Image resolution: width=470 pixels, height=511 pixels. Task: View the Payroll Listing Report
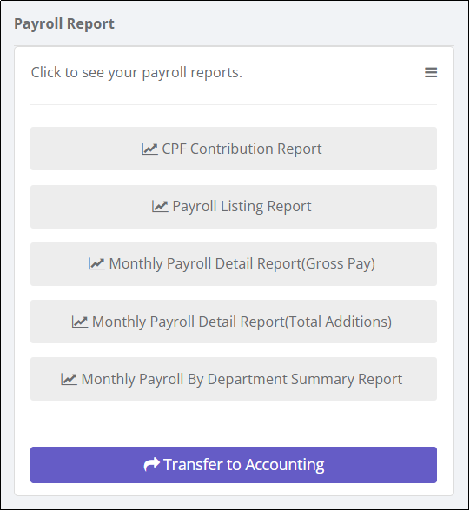(x=234, y=207)
